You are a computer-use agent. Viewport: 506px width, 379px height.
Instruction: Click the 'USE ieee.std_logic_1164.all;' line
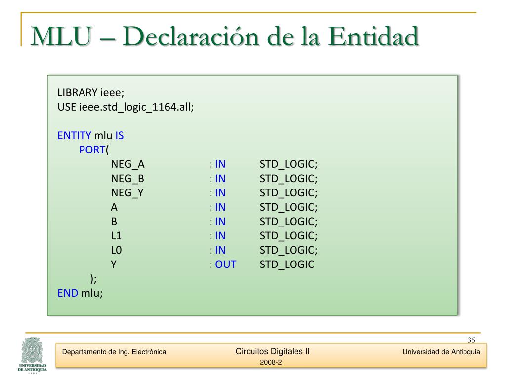(x=126, y=107)
